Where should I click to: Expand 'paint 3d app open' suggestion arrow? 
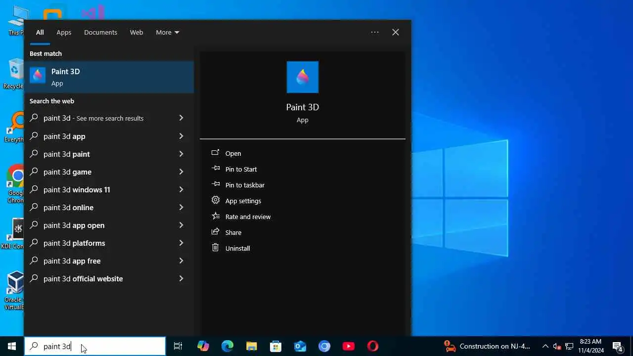pos(181,225)
